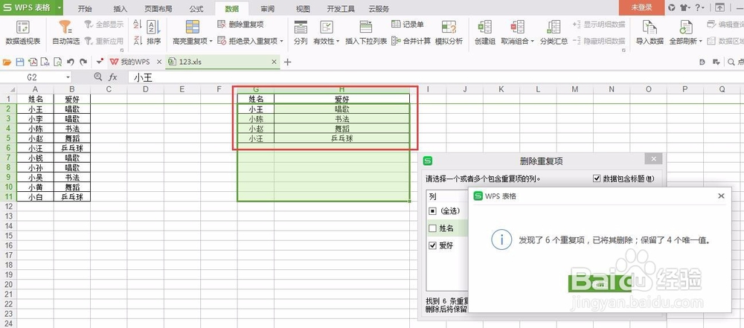Viewport: 744px width, 328px height.
Task: Select cell G5 containing 小汪
Action: pos(256,138)
